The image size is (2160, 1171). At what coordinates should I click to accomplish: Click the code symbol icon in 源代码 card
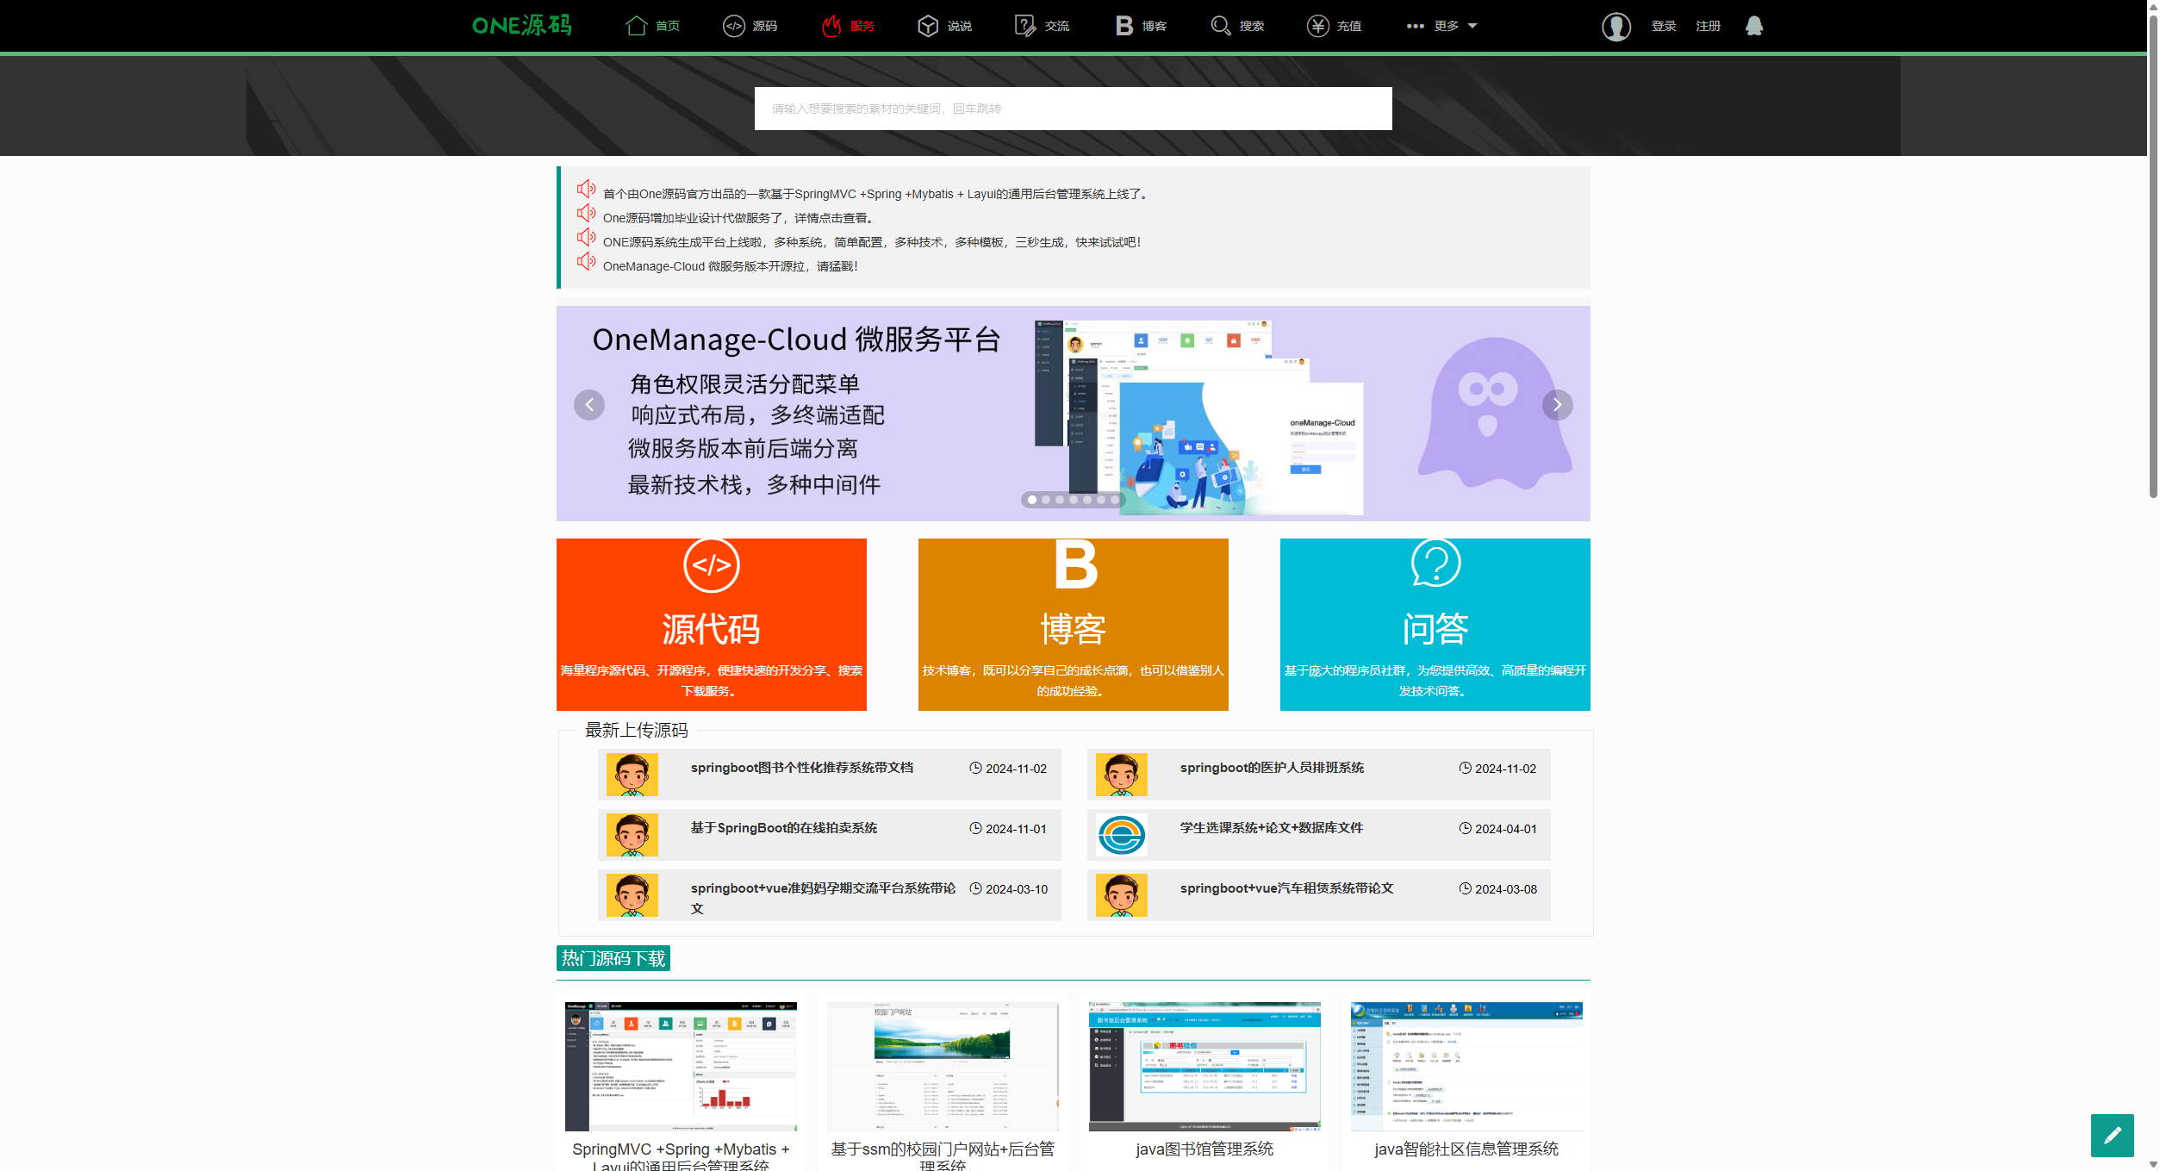tap(712, 565)
